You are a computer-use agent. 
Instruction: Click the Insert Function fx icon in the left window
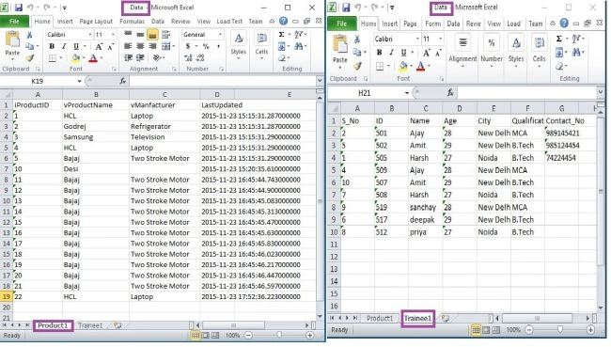(x=123, y=81)
